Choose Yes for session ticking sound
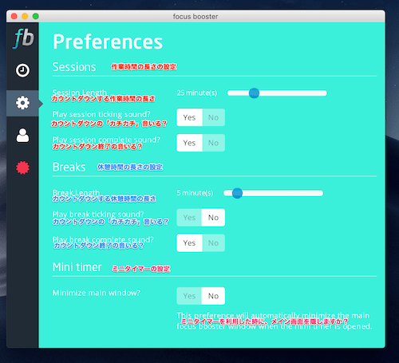The height and width of the screenshot is (363, 399). coord(189,117)
